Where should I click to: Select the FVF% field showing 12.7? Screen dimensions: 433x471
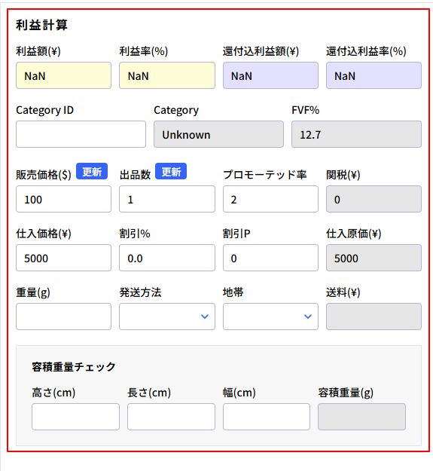pos(356,134)
